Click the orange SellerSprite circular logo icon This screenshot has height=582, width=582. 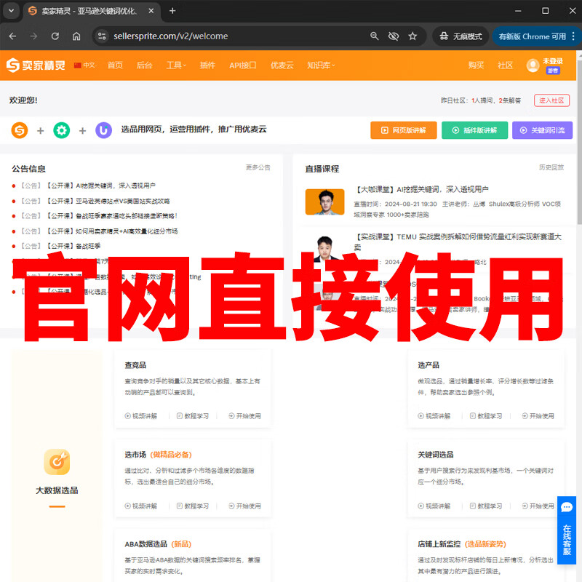coord(20,130)
